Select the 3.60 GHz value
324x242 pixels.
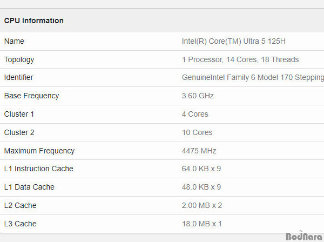(198, 96)
